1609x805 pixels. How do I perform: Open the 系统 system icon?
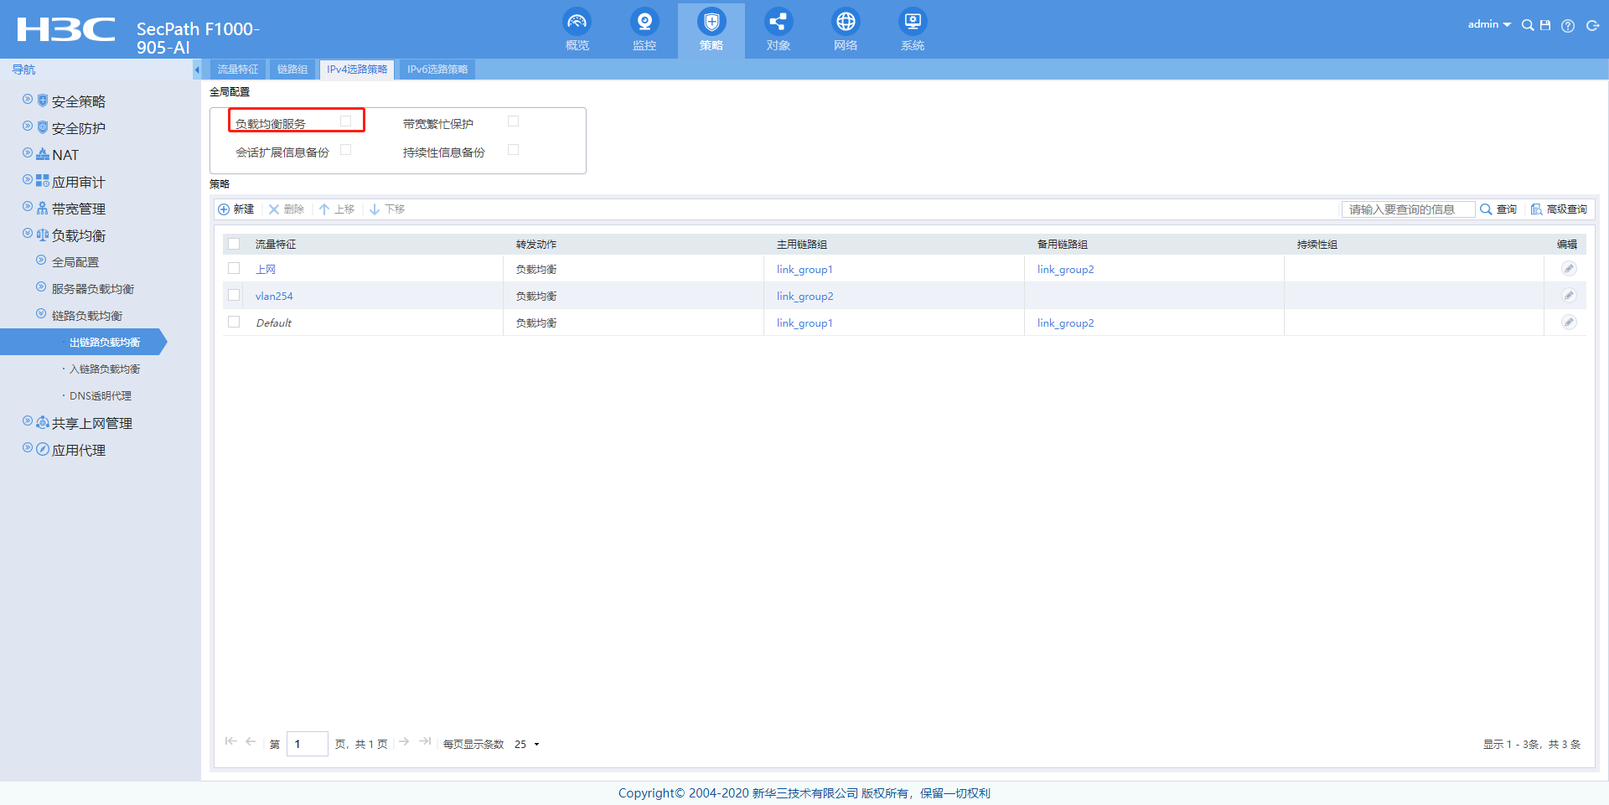click(913, 22)
